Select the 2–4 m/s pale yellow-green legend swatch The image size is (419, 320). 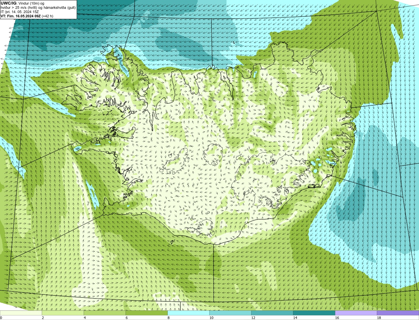[x=63, y=313]
